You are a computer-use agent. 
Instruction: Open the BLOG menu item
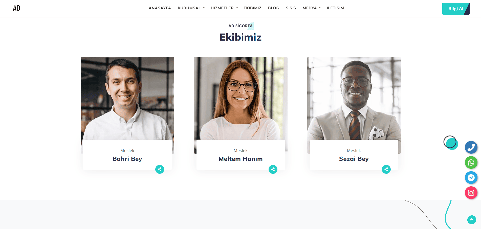pos(274,8)
